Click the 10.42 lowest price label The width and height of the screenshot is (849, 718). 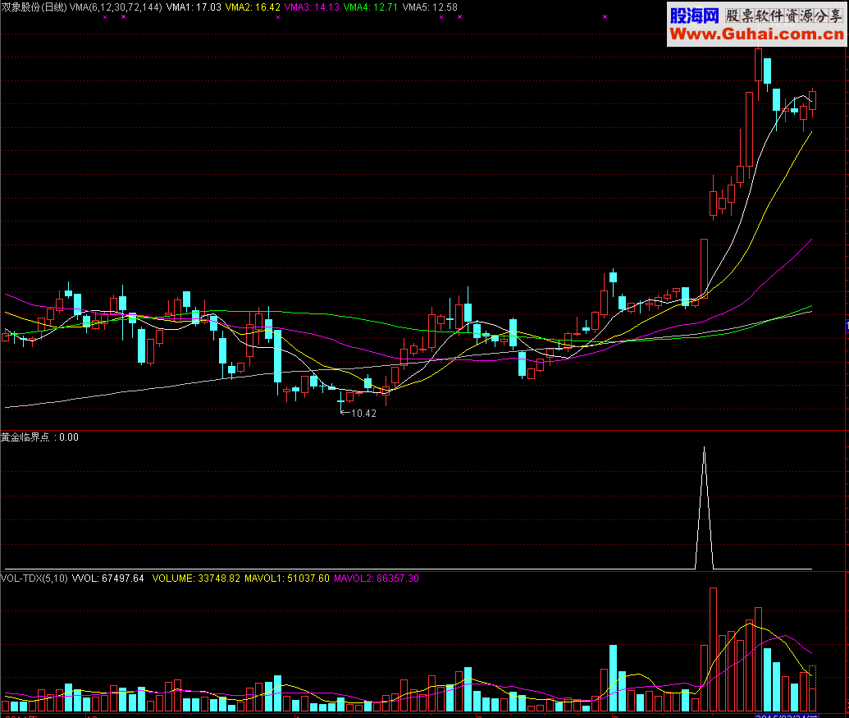[x=363, y=413]
